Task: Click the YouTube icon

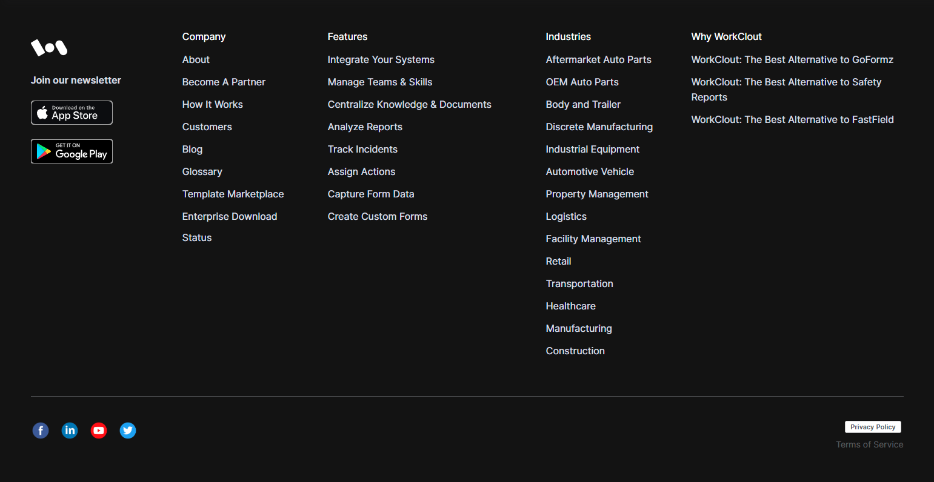Action: (99, 431)
